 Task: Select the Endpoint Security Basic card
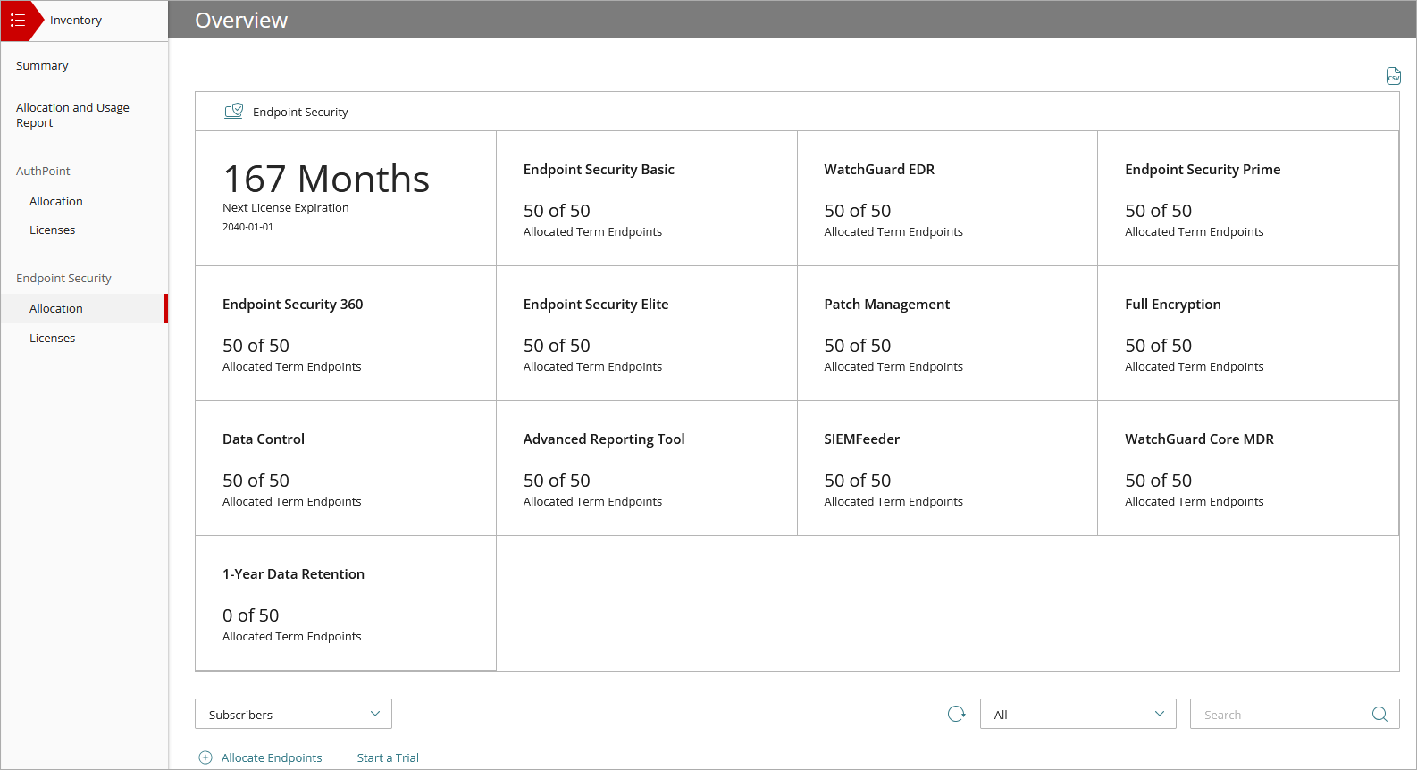pyautogui.click(x=647, y=198)
